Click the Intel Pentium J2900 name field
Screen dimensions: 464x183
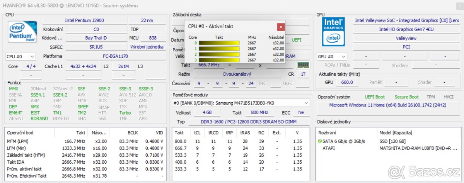click(84, 20)
